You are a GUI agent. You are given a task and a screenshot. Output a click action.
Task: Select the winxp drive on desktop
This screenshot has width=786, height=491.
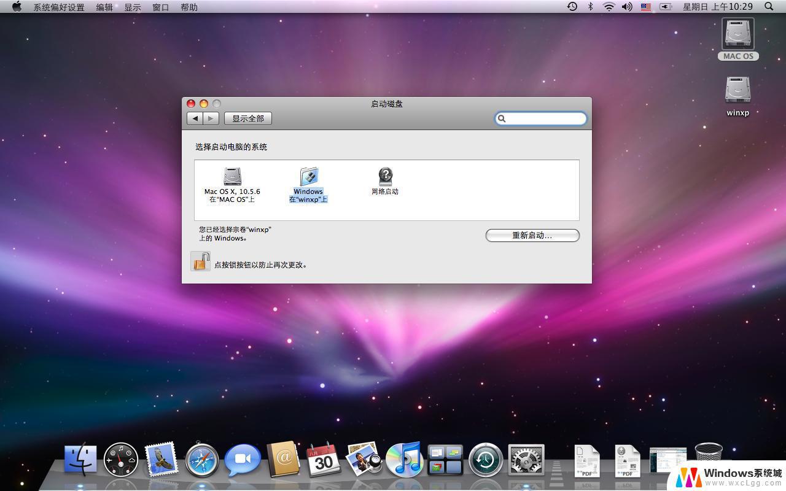point(738,96)
